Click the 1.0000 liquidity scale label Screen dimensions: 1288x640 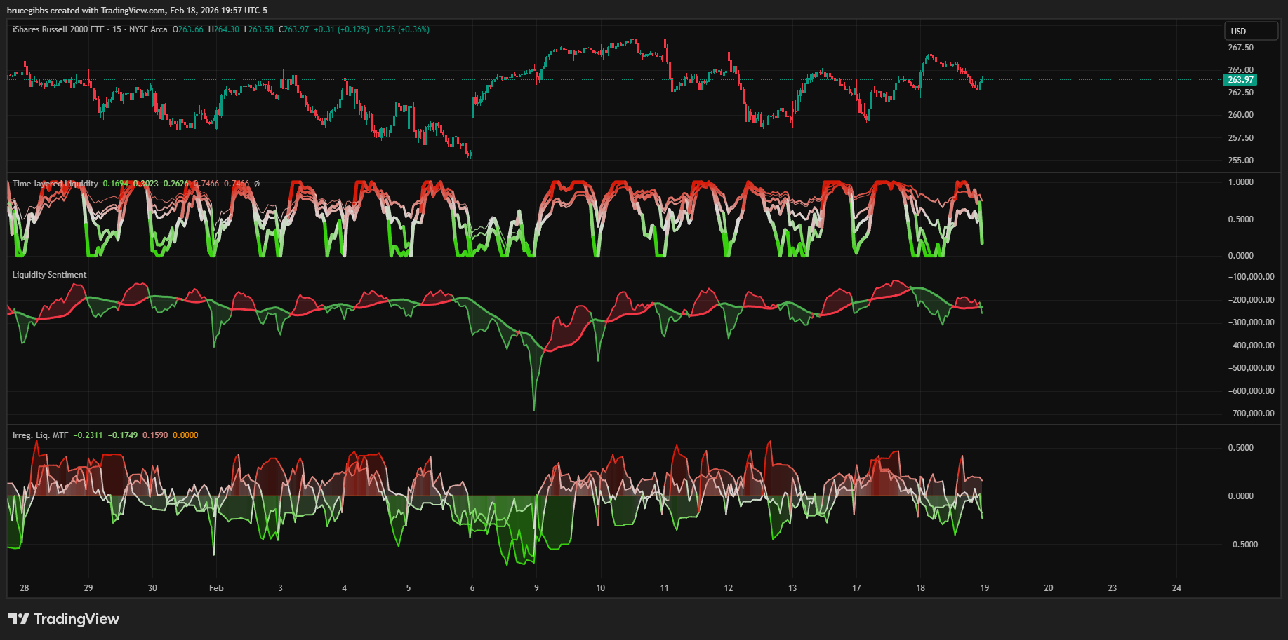pos(1240,182)
